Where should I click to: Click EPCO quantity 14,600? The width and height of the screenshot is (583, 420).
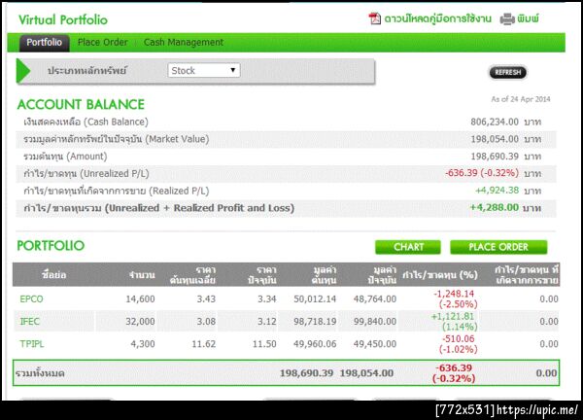pos(140,299)
